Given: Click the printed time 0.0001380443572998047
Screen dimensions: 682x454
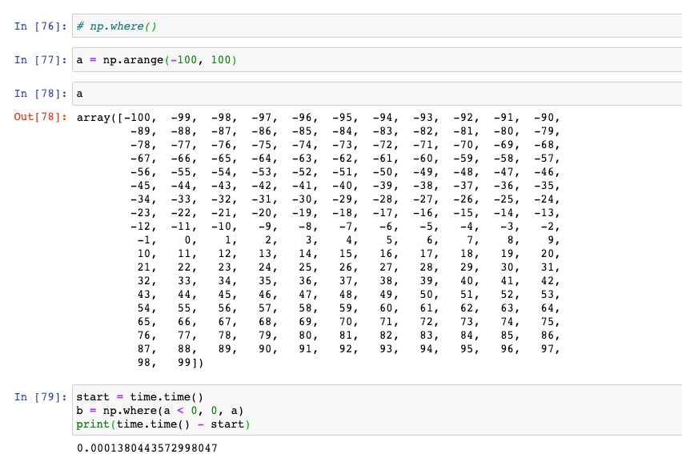Looking at the screenshot, I should point(147,448).
